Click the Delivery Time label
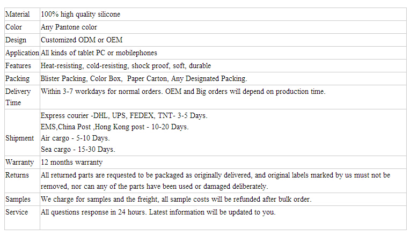410x236 pixels. point(18,97)
